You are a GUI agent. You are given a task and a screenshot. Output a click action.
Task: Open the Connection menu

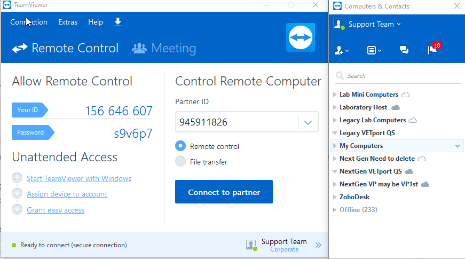click(x=29, y=22)
